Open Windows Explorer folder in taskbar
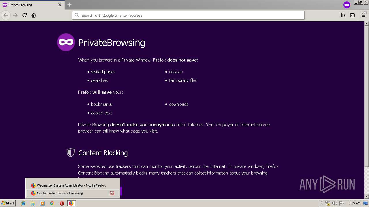 coord(33,203)
